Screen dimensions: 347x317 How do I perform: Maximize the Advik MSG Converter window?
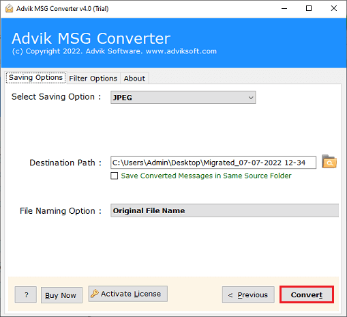click(x=309, y=9)
